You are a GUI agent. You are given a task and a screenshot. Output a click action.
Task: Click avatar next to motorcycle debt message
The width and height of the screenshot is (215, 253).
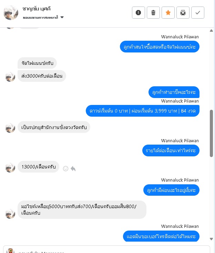[x=10, y=214]
